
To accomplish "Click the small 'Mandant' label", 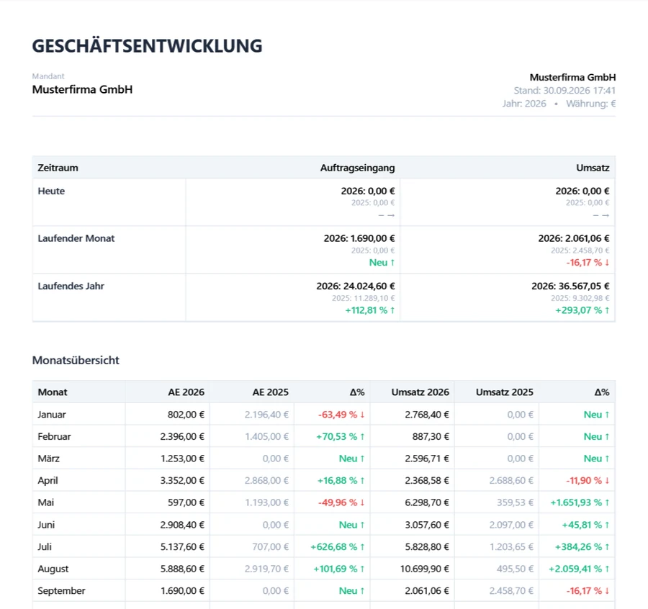I will click(48, 76).
